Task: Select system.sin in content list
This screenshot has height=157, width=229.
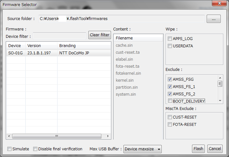Action: coord(126,94)
